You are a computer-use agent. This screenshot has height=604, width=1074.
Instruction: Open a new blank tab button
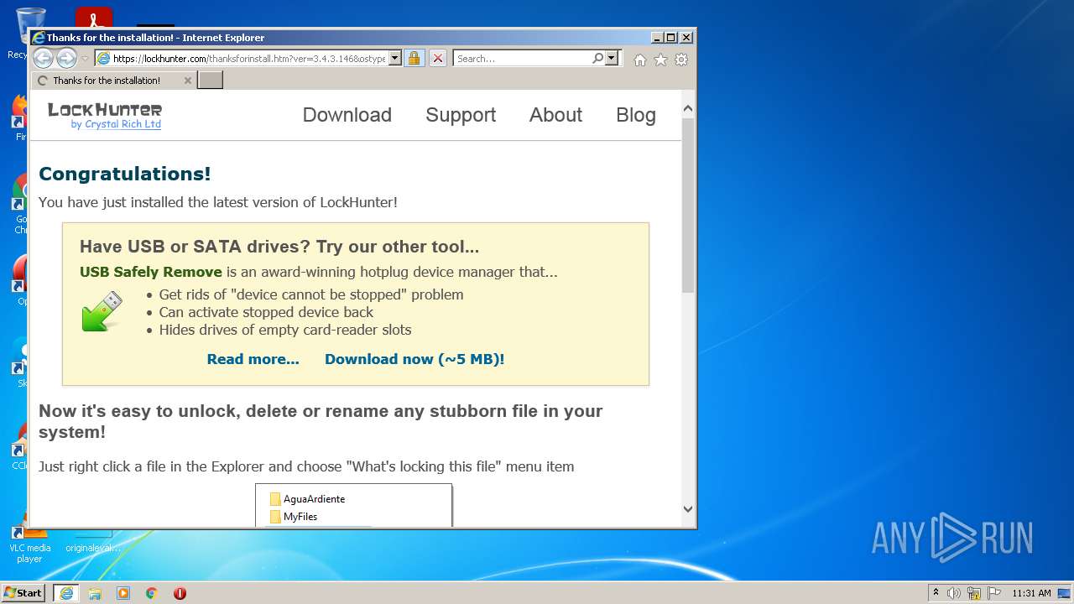(x=210, y=81)
